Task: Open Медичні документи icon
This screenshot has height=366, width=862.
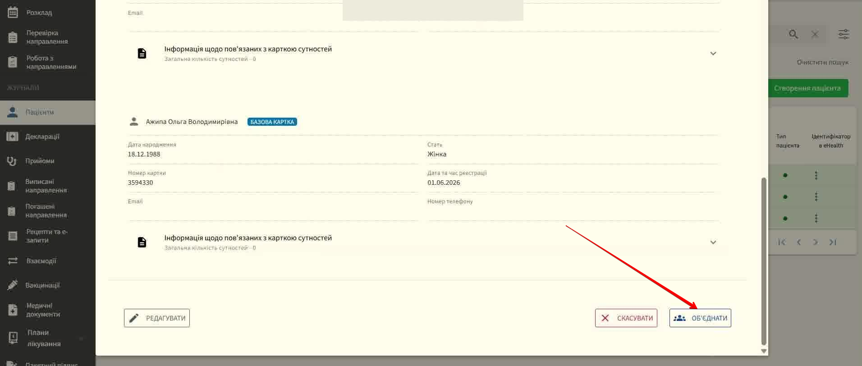Action: click(13, 310)
